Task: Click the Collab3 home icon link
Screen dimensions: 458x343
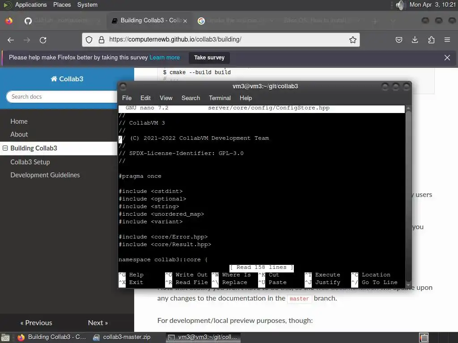Action: coord(67,79)
